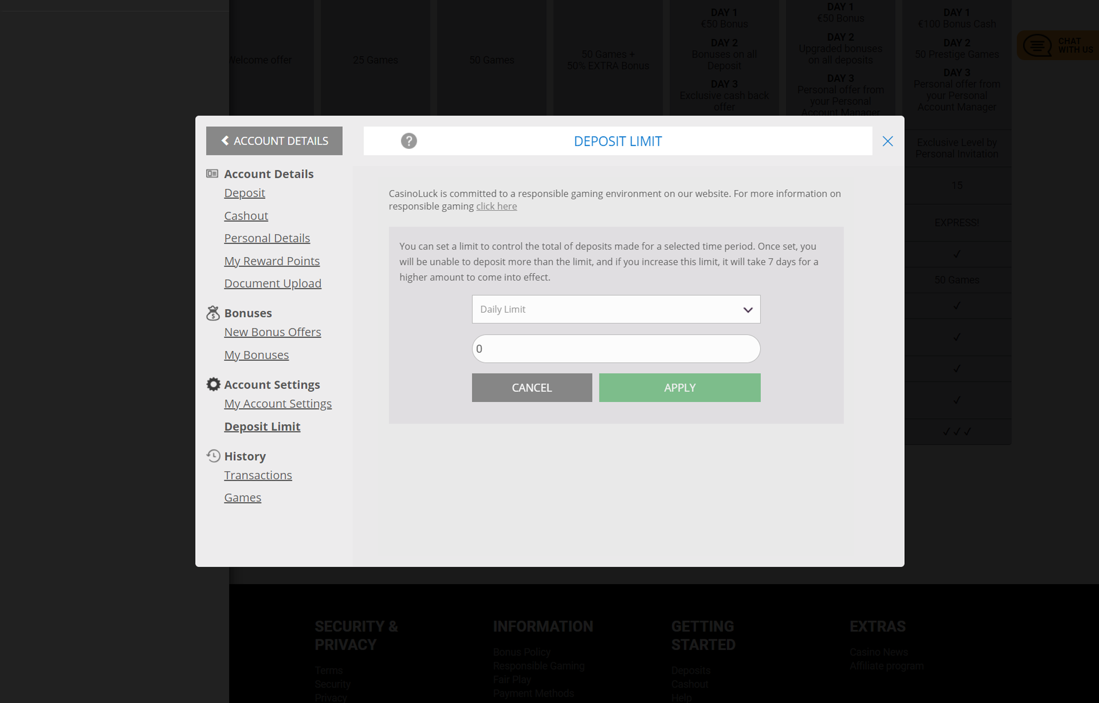Click the CANCEL button
Image resolution: width=1099 pixels, height=703 pixels.
(x=532, y=387)
